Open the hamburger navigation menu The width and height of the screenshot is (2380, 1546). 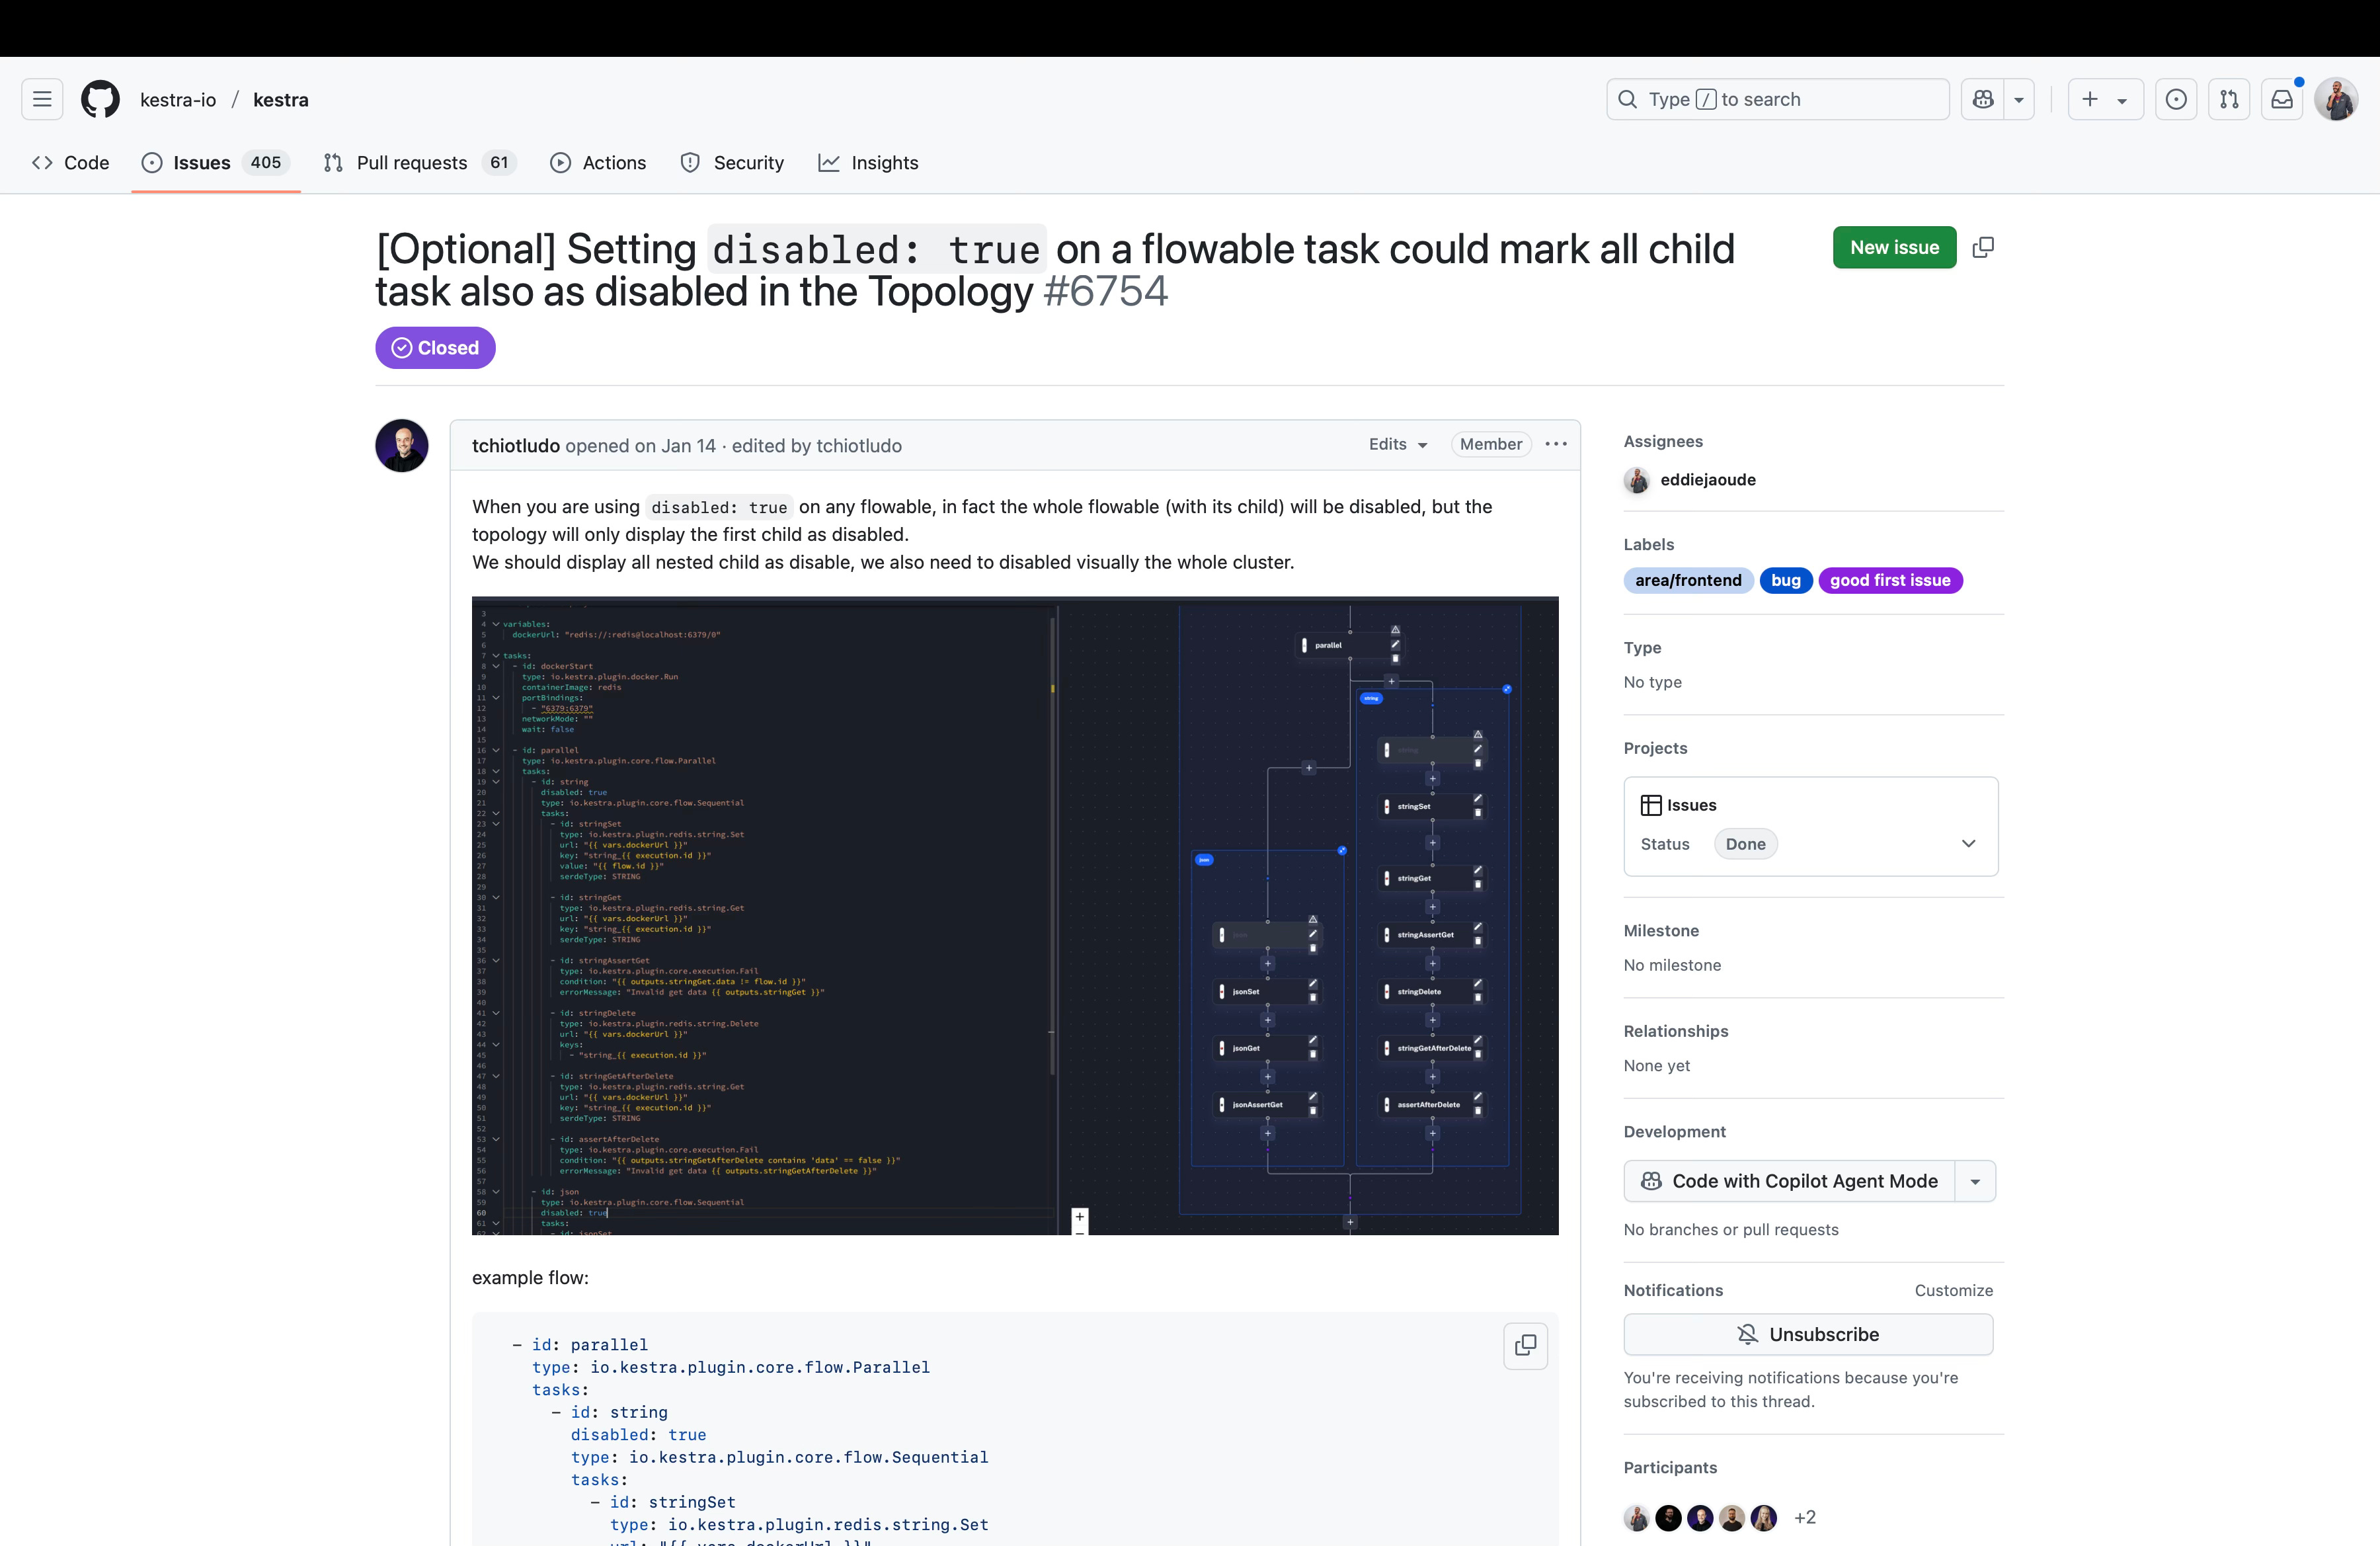(x=42, y=99)
